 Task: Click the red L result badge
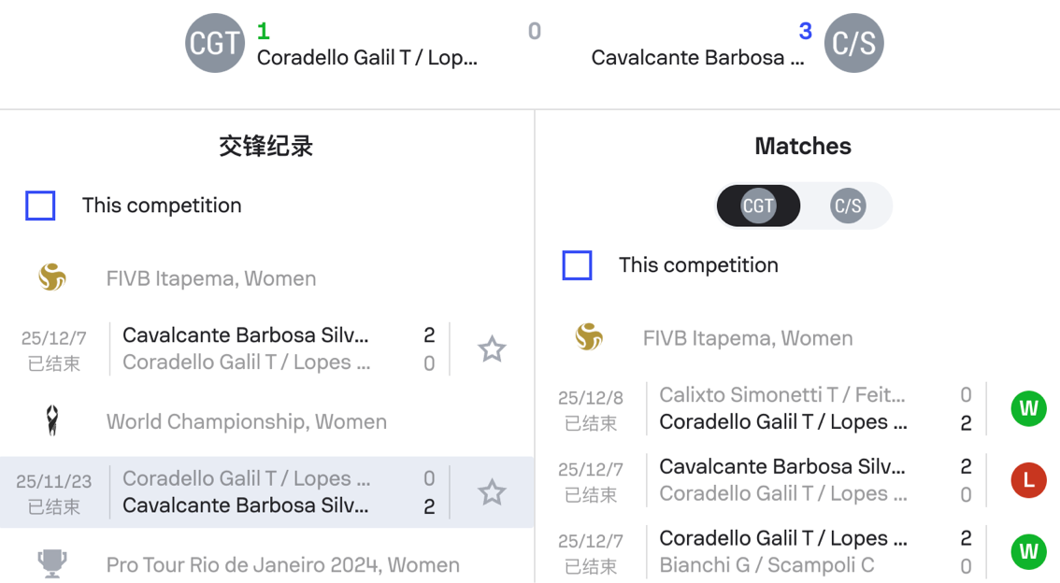coord(1028,480)
